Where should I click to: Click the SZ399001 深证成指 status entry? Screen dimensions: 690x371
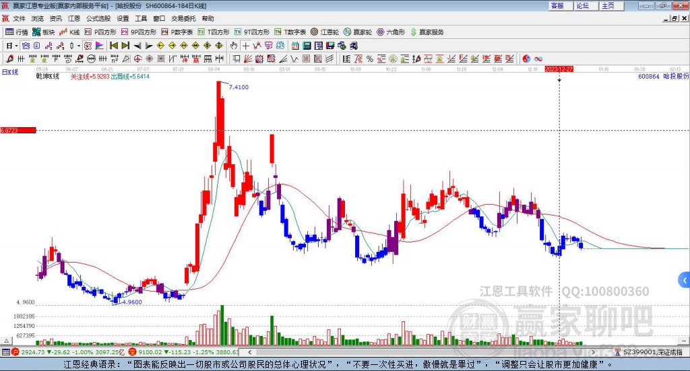coord(649,352)
